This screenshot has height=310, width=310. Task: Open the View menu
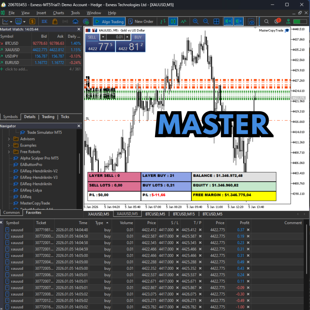click(x=25, y=13)
